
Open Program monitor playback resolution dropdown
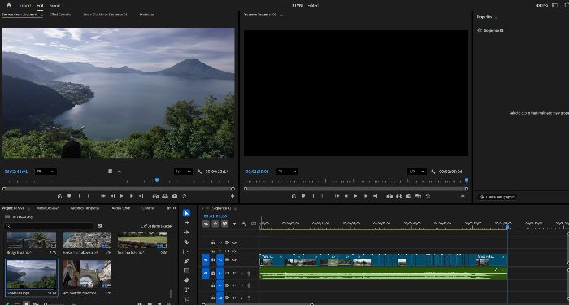click(x=416, y=172)
